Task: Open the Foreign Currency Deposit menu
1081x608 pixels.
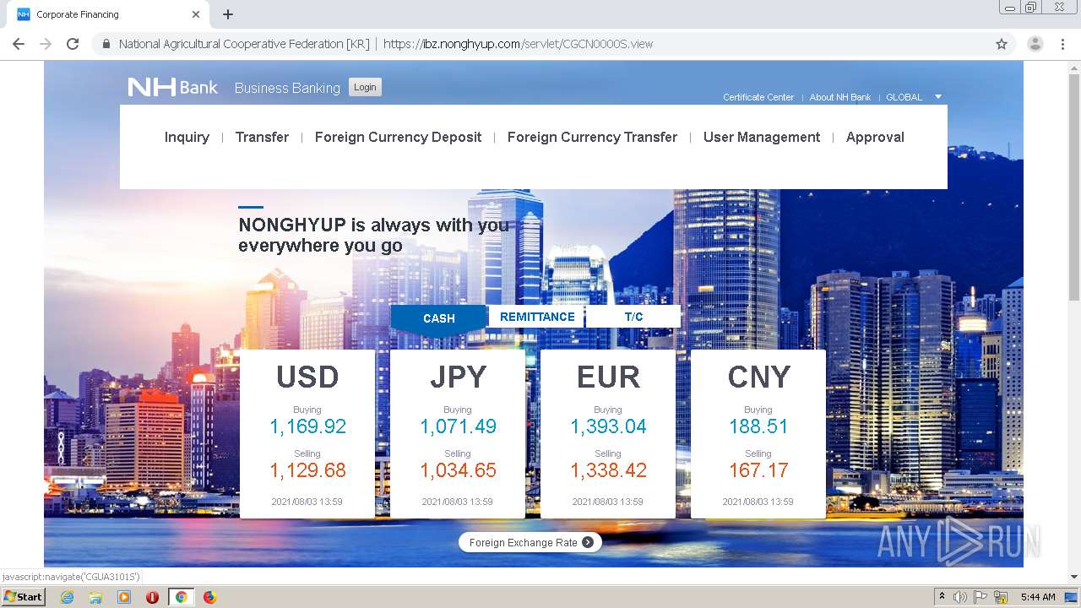Action: pyautogui.click(x=398, y=137)
